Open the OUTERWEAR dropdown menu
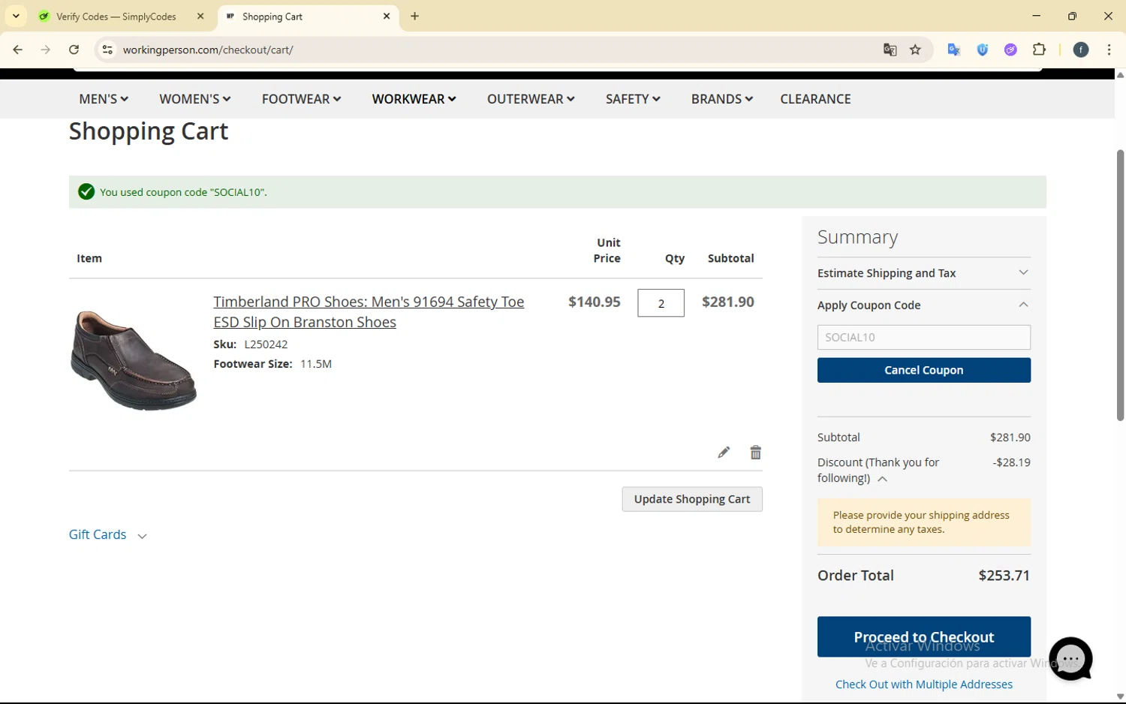The width and height of the screenshot is (1126, 704). [x=531, y=99]
